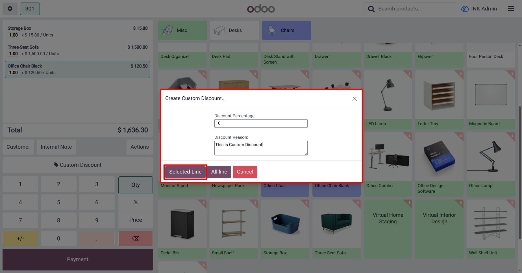Click the info corner on LED Lamp
Screen dimensions: 522x273
point(409,74)
